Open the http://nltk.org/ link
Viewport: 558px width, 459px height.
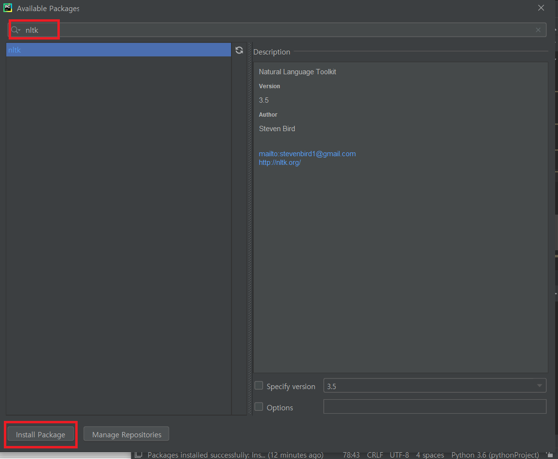click(x=280, y=162)
